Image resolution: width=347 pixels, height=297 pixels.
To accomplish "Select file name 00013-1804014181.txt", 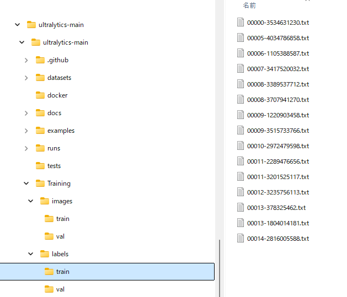I will point(278,223).
